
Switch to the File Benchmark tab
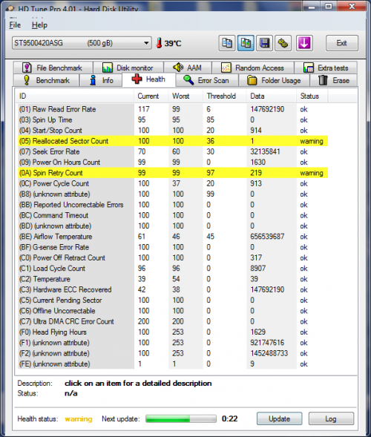(x=53, y=68)
